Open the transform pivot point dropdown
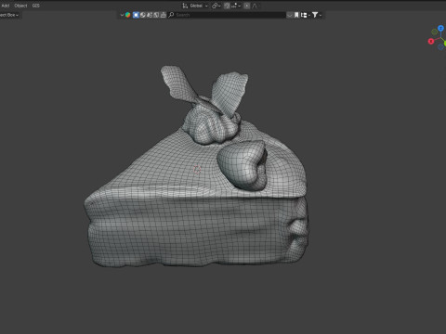Image resolution: width=446 pixels, height=334 pixels. click(x=216, y=6)
